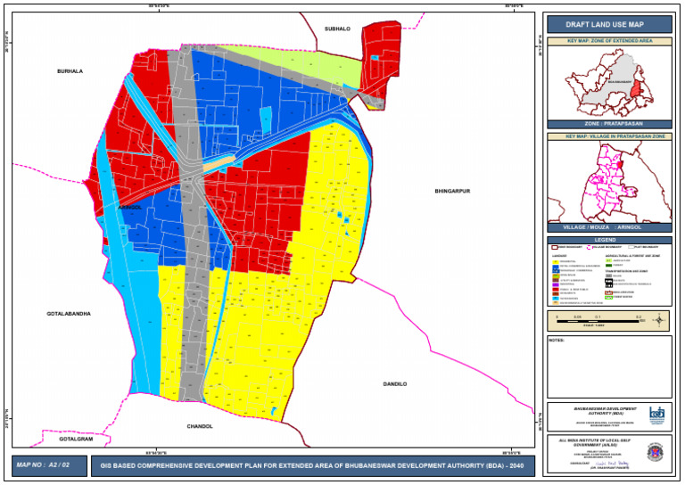The width and height of the screenshot is (685, 485).
Task: Click the GIS Based Comprehensive Development Plan banner
Action: click(x=312, y=465)
